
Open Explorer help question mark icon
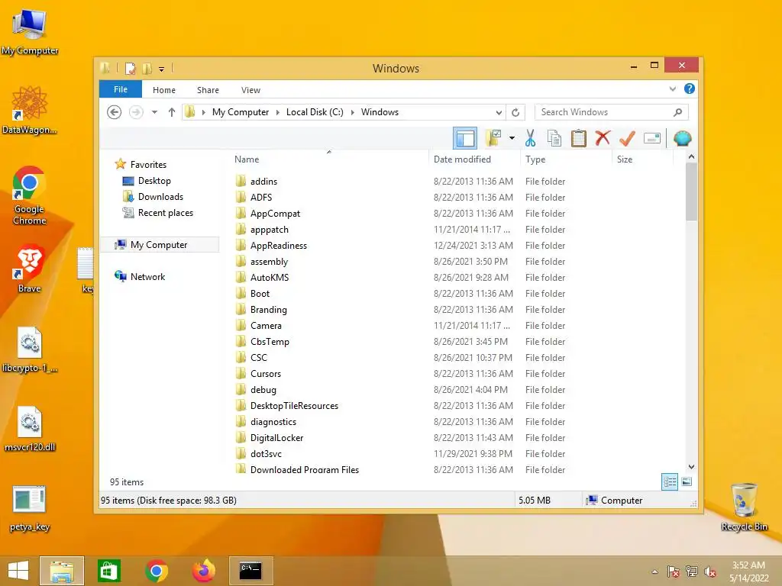[690, 89]
